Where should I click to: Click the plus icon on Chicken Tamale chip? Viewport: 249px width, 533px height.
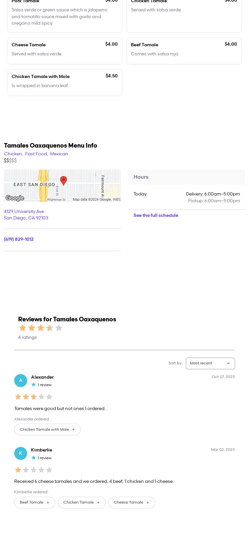[x=98, y=503]
